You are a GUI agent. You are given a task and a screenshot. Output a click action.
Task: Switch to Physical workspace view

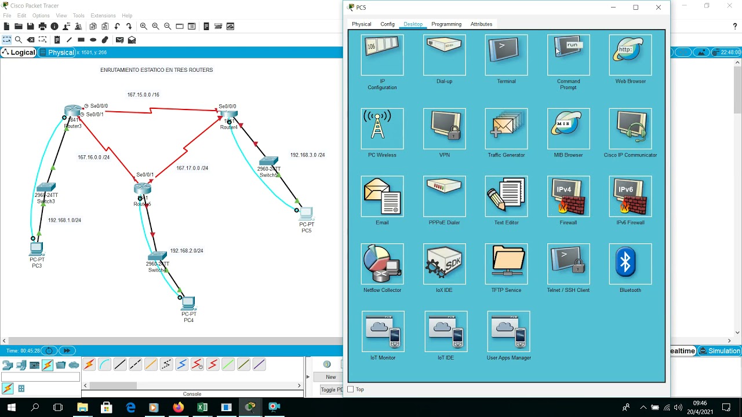(57, 52)
